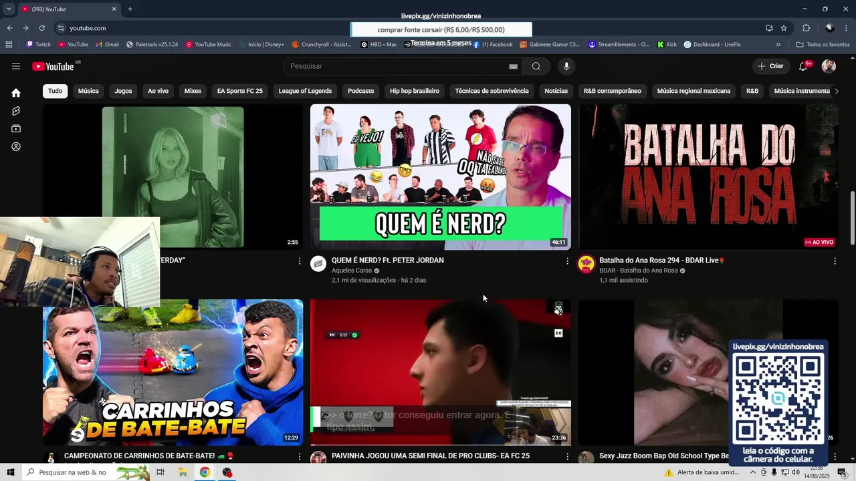Open QUEM É NERD? Ft. PETER JORDAN title

click(388, 261)
